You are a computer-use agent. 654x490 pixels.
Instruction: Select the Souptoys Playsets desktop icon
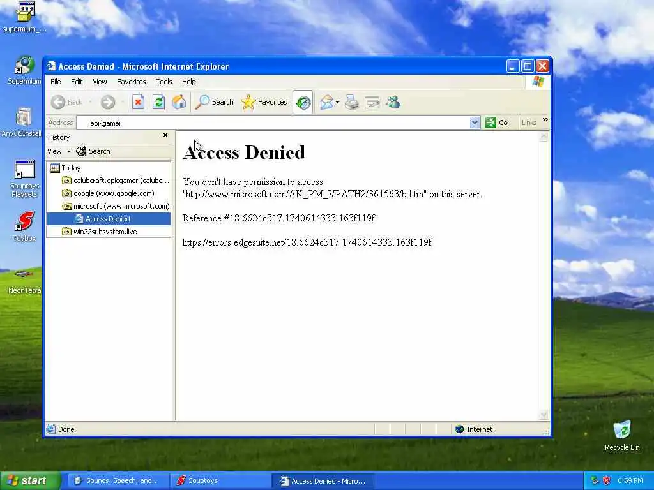coord(24,179)
